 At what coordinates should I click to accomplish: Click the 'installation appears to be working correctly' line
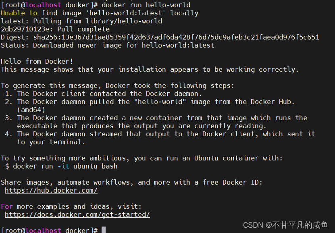(x=150, y=69)
